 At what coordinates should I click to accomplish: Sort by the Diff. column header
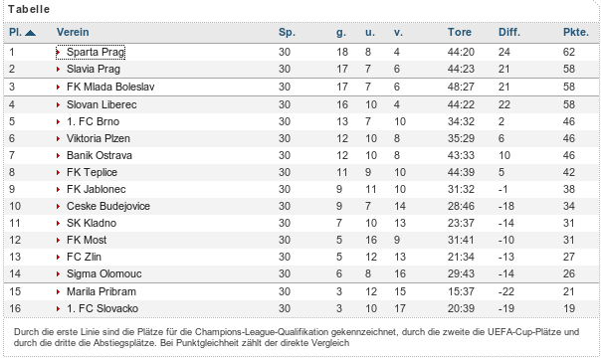pos(509,32)
